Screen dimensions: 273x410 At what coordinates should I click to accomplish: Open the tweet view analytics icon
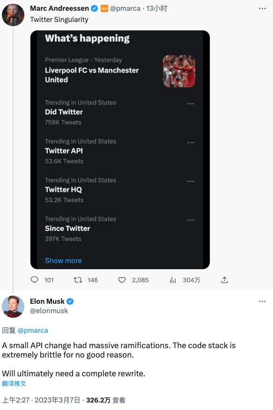(173, 280)
